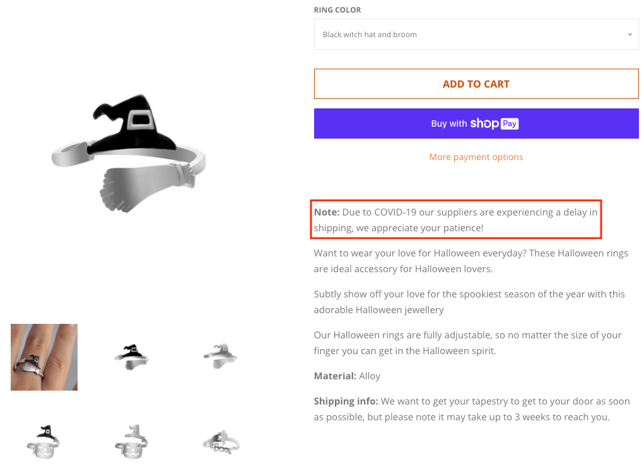Viewport: 644px width, 465px height.
Task: Click the ADD TO CART button
Action: 476,84
